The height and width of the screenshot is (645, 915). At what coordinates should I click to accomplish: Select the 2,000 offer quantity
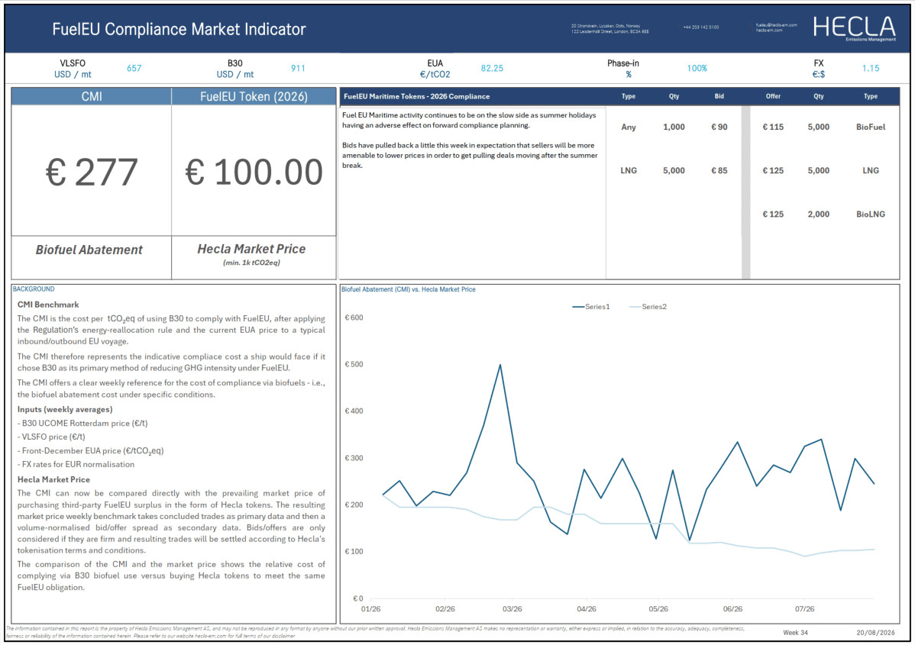tap(819, 214)
